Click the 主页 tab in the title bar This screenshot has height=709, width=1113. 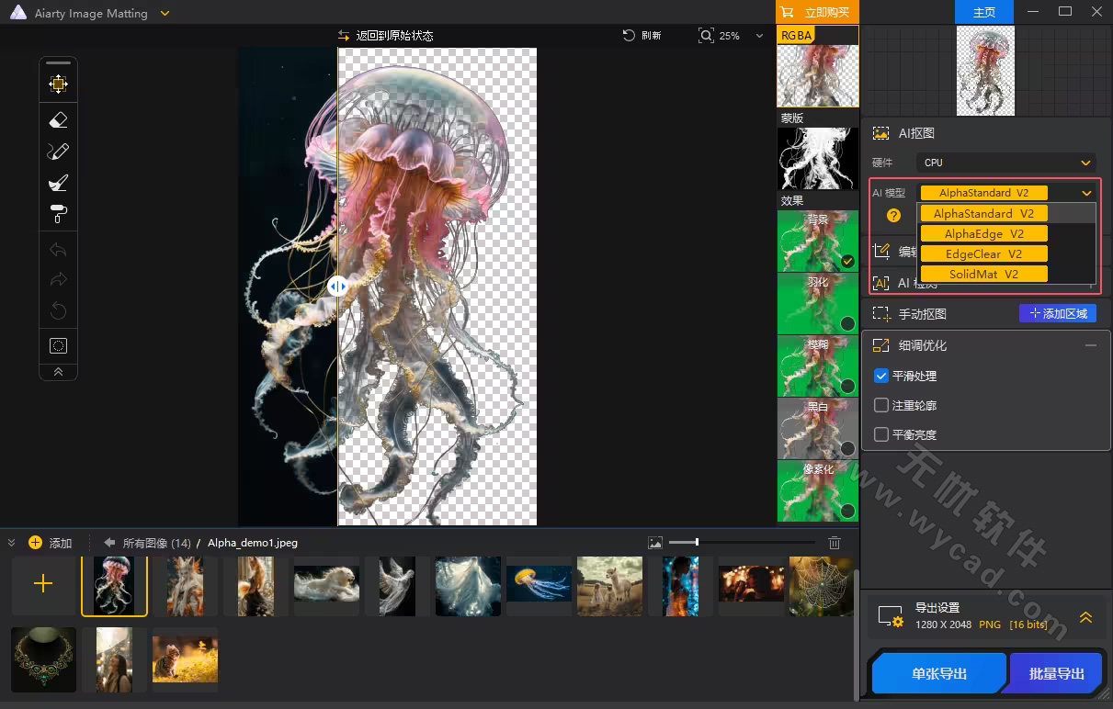click(x=983, y=12)
